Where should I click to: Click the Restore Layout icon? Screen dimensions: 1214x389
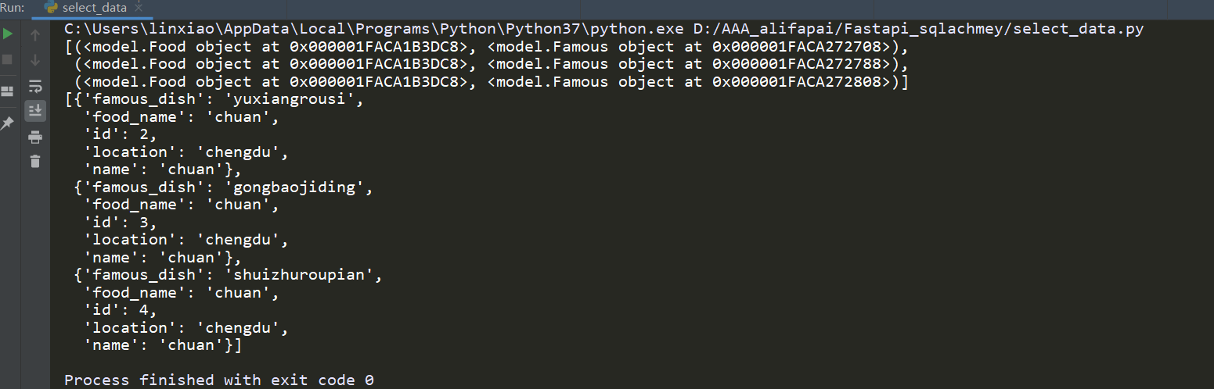point(7,91)
